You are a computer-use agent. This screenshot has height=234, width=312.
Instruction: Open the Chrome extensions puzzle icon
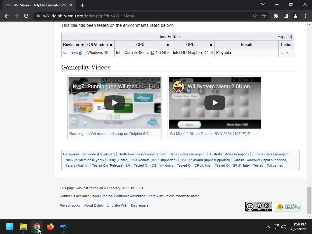pos(276,16)
